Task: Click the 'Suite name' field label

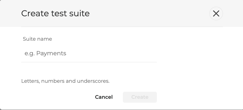Action: [x=37, y=39]
